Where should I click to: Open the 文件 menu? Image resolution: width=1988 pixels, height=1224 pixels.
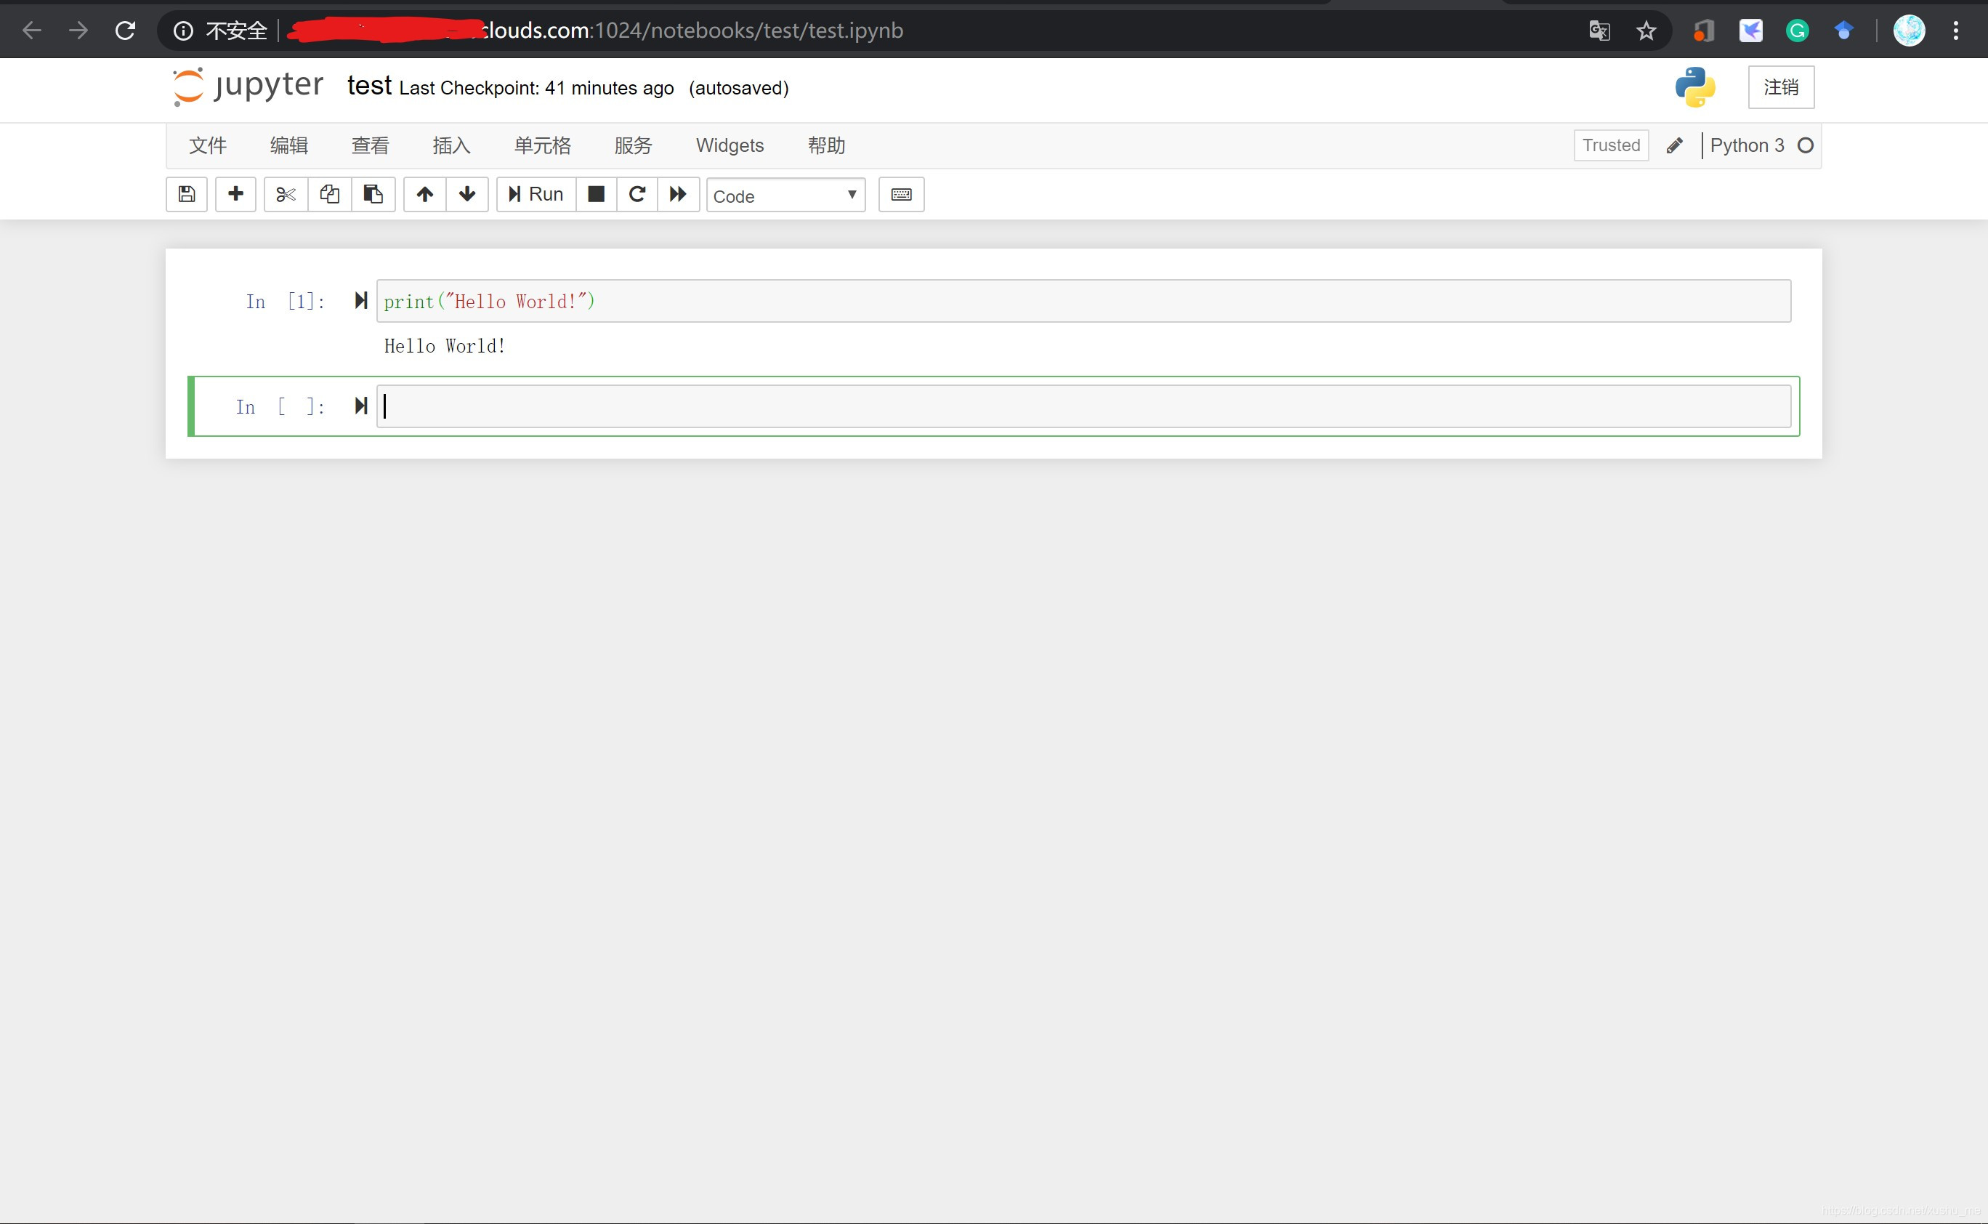207,145
